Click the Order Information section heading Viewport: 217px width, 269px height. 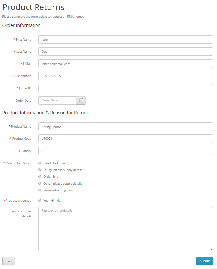point(22,25)
